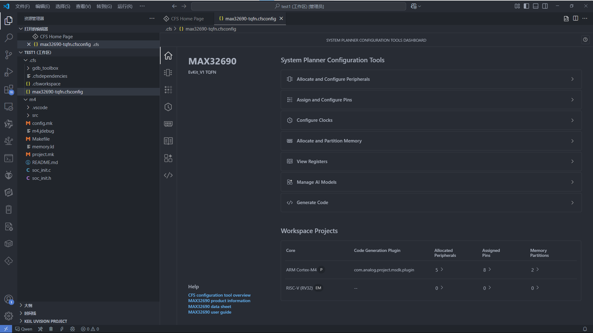Open the Makefile in the explorer

(x=89, y=139)
